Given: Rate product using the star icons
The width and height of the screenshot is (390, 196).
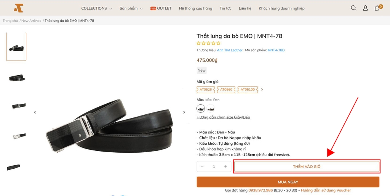Looking at the screenshot, I should click(x=208, y=43).
